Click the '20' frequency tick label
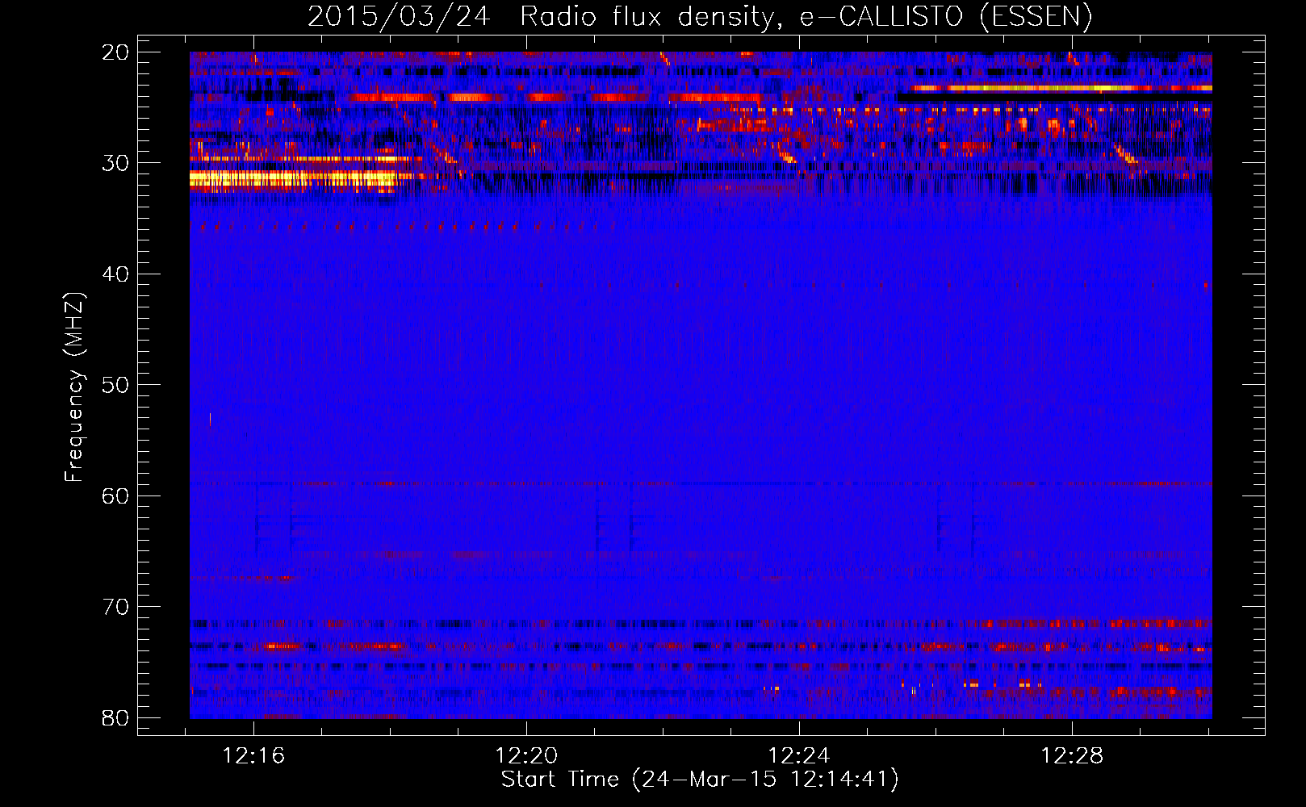Screen dimensions: 1306x807 coord(115,52)
